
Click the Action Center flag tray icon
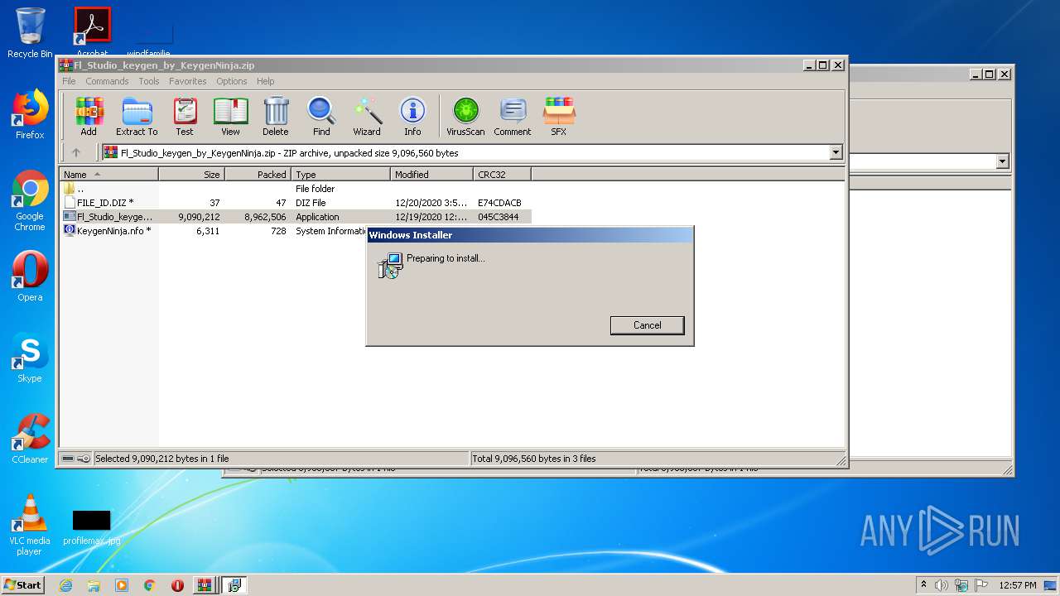point(980,585)
